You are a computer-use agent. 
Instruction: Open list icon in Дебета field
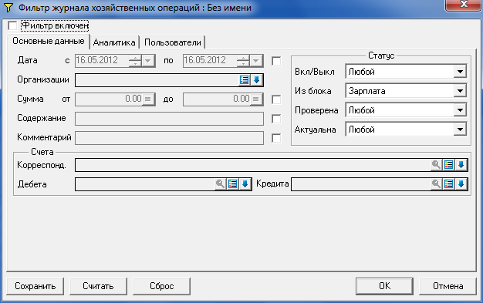(232, 184)
